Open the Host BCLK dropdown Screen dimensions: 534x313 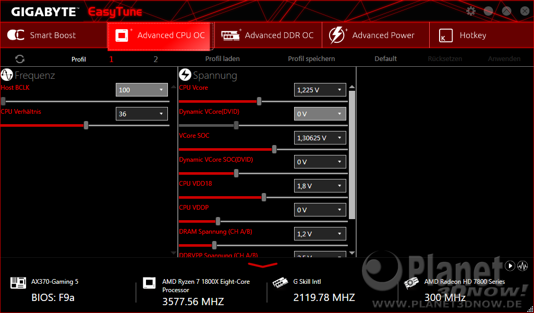click(142, 90)
